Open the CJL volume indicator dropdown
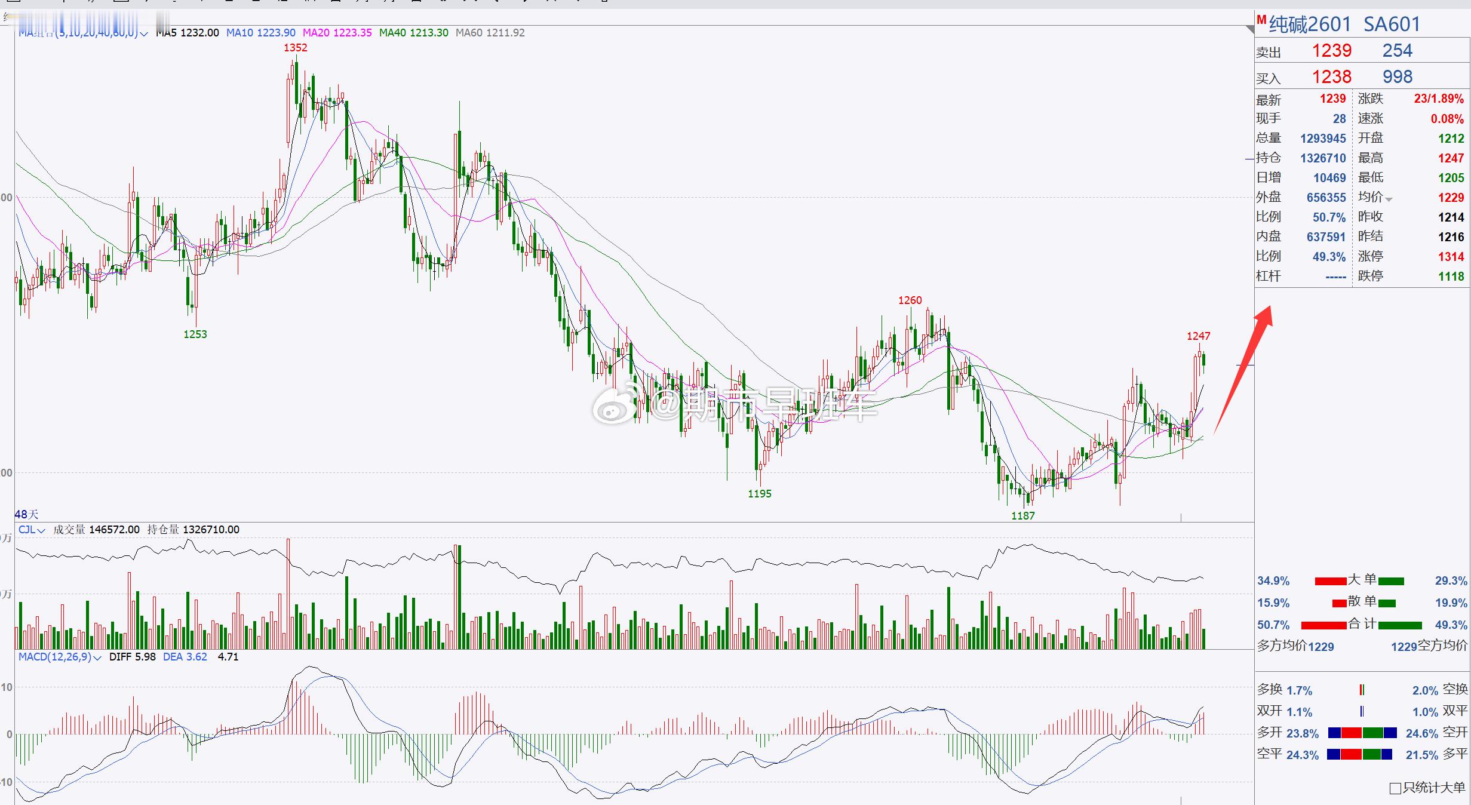Viewport: 1471px width, 805px height. coord(41,530)
